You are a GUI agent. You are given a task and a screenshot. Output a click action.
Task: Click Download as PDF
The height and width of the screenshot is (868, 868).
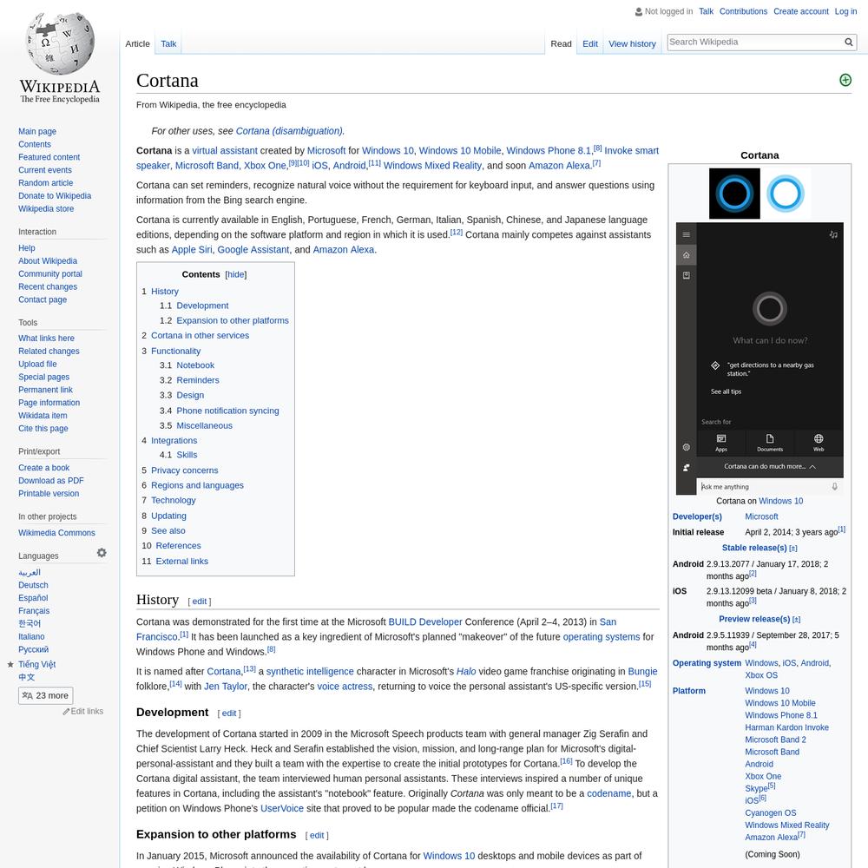point(51,481)
